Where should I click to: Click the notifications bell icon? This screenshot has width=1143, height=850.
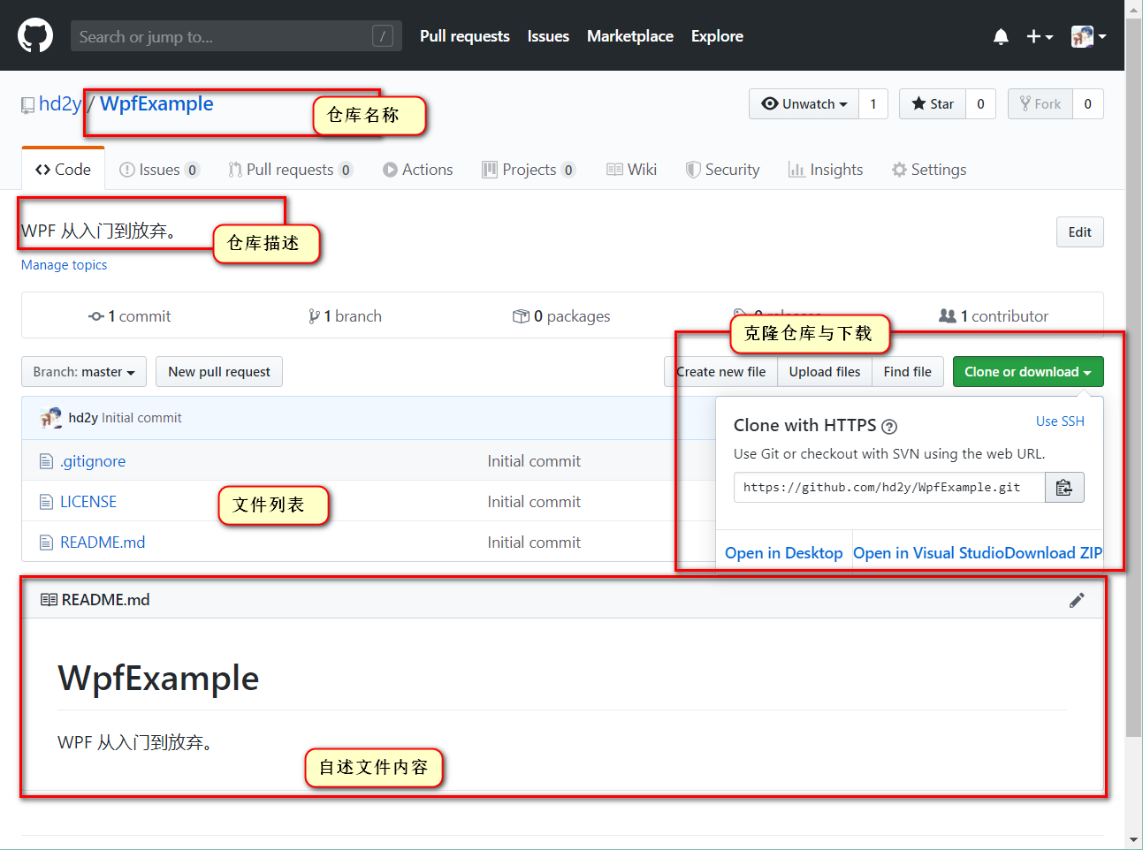click(1001, 36)
